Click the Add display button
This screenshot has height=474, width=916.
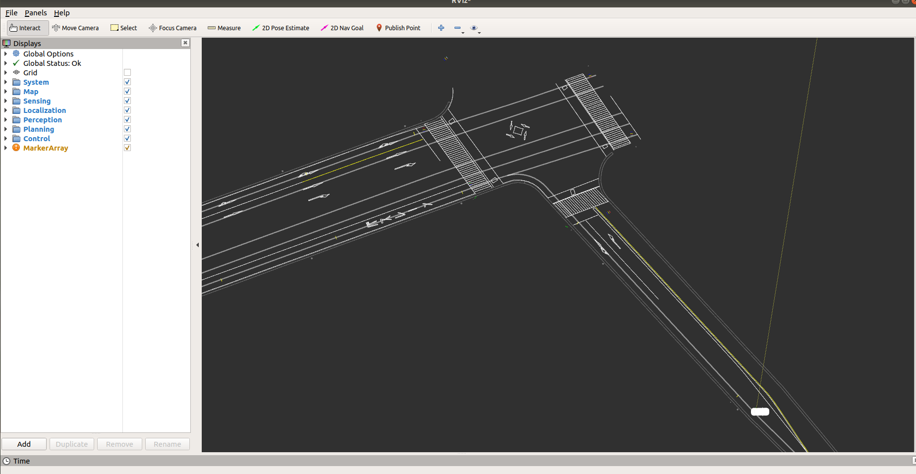point(24,444)
